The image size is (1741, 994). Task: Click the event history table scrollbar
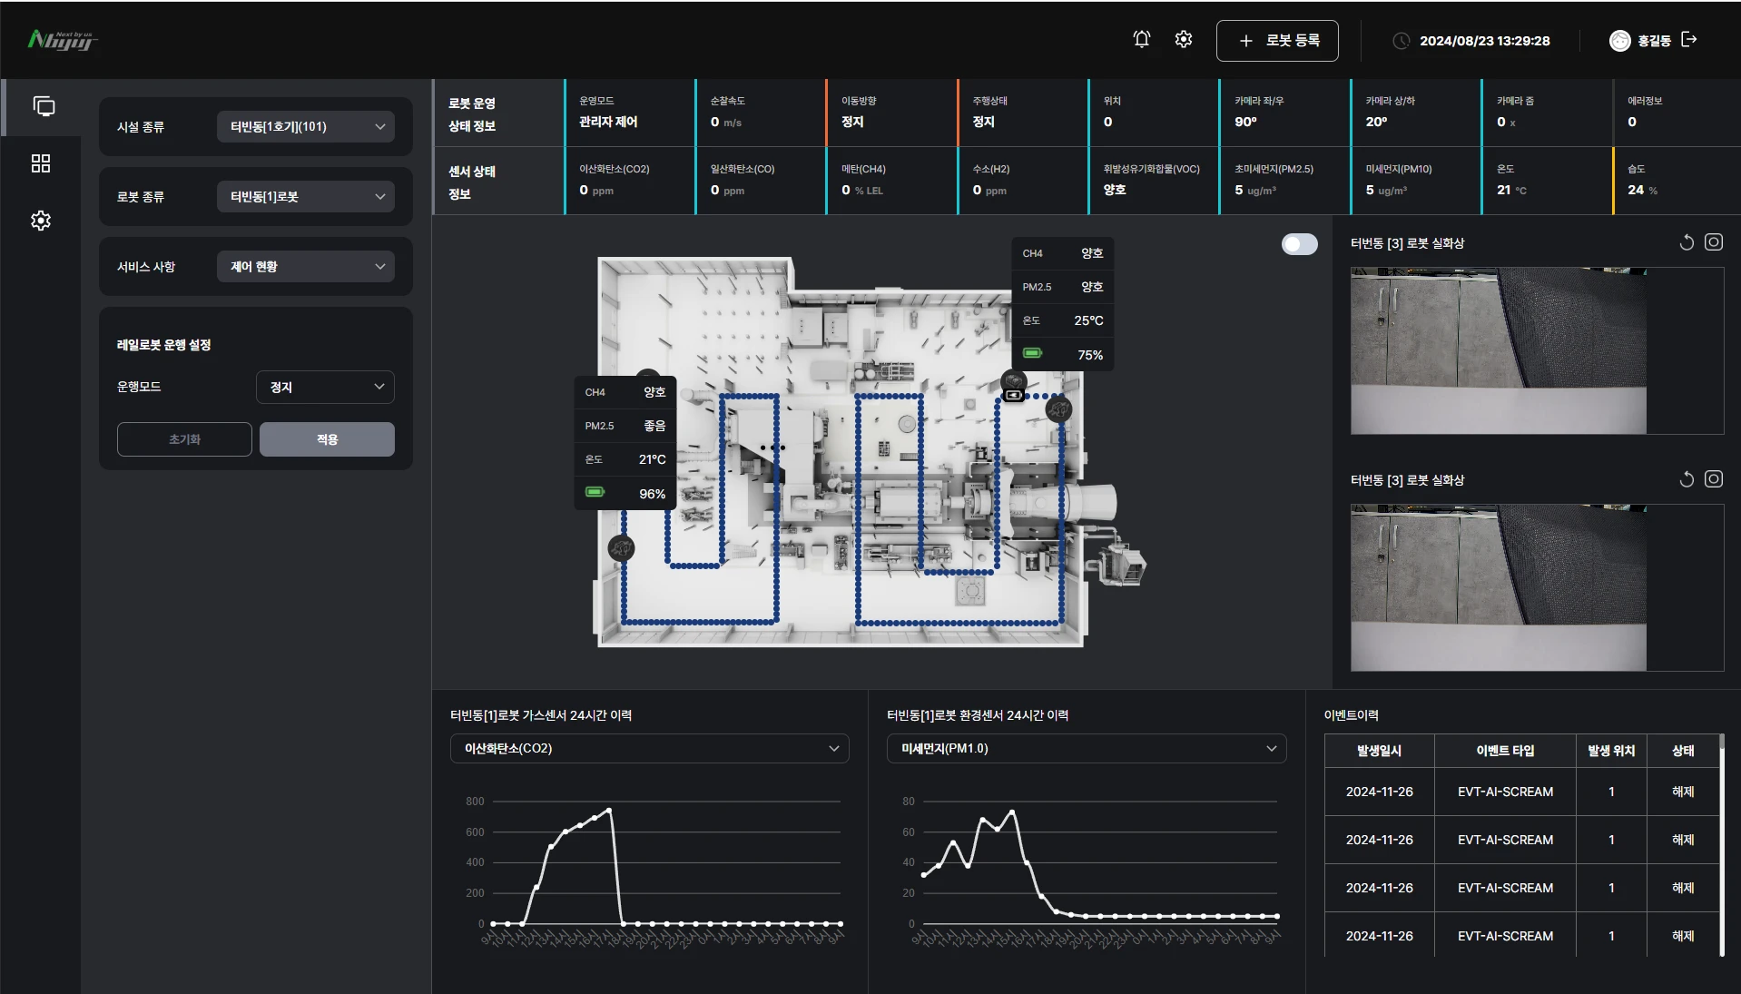point(1721,846)
